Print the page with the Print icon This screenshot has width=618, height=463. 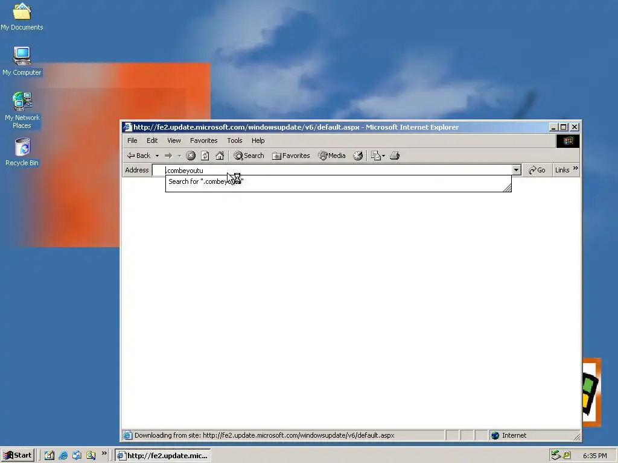pos(395,156)
